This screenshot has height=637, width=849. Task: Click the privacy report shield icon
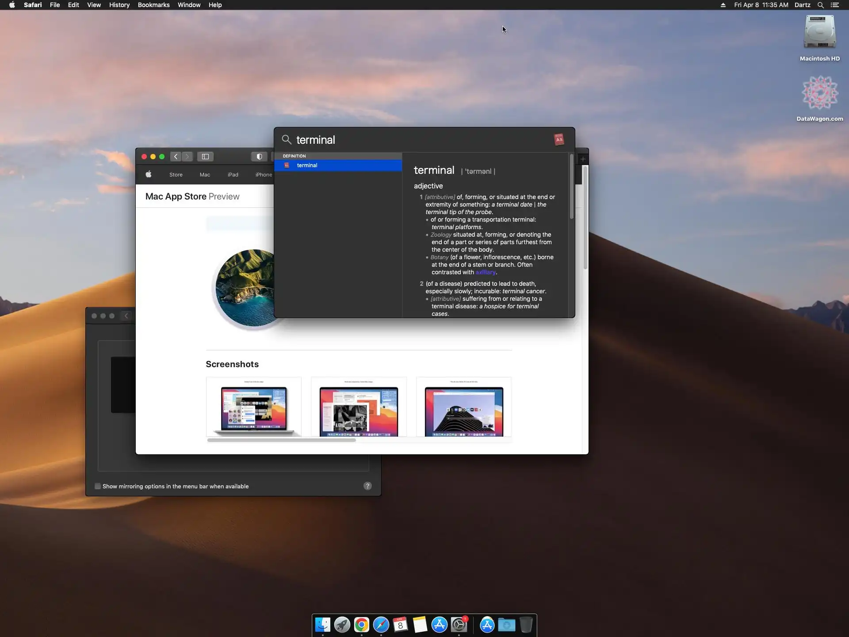[x=259, y=157]
